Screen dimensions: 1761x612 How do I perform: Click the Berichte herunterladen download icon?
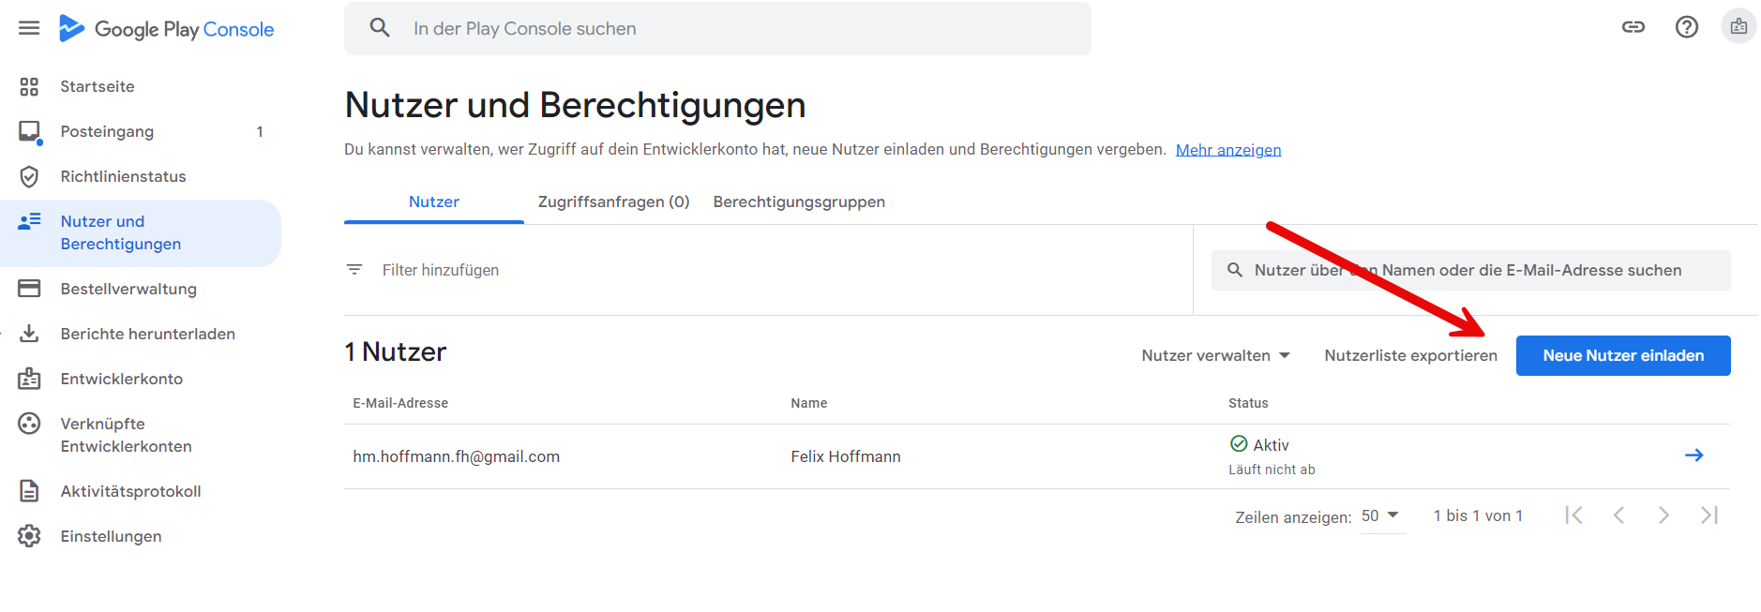(x=29, y=334)
